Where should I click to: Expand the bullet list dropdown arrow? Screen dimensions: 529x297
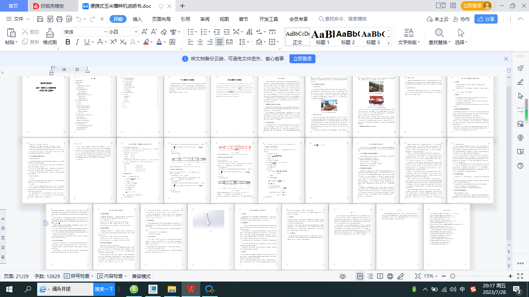click(x=196, y=32)
